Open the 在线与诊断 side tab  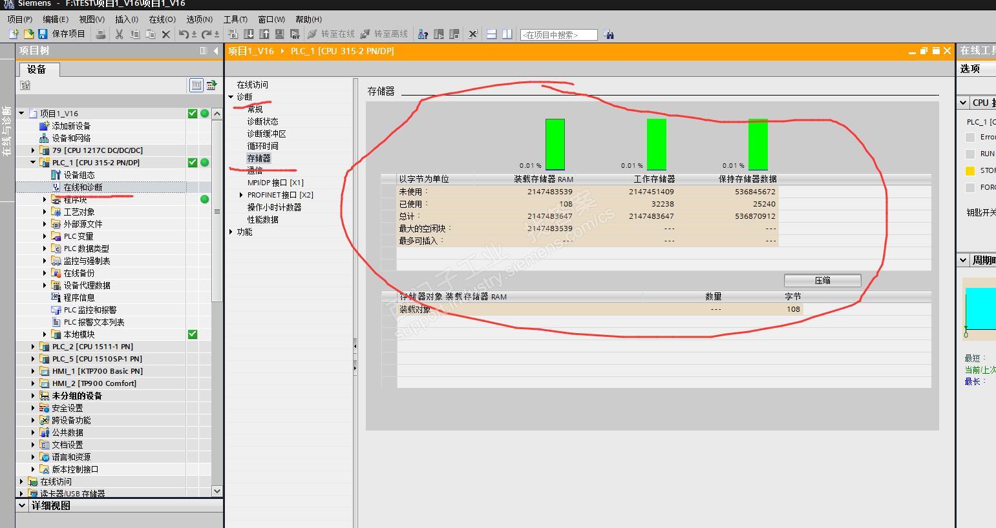click(7, 130)
